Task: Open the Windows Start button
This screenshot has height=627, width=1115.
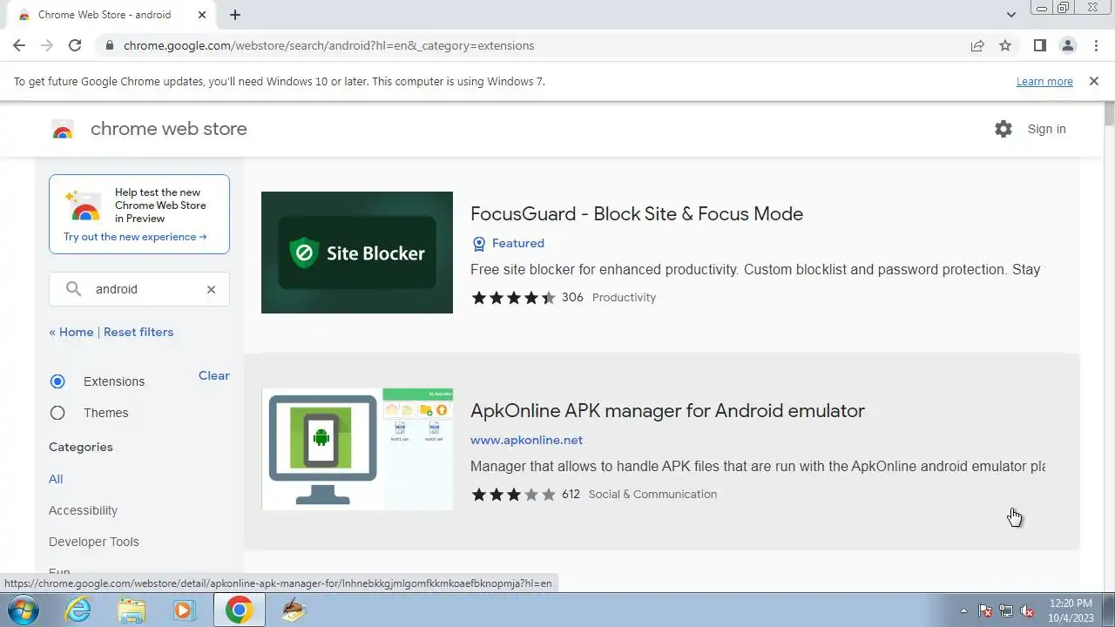Action: [21, 610]
